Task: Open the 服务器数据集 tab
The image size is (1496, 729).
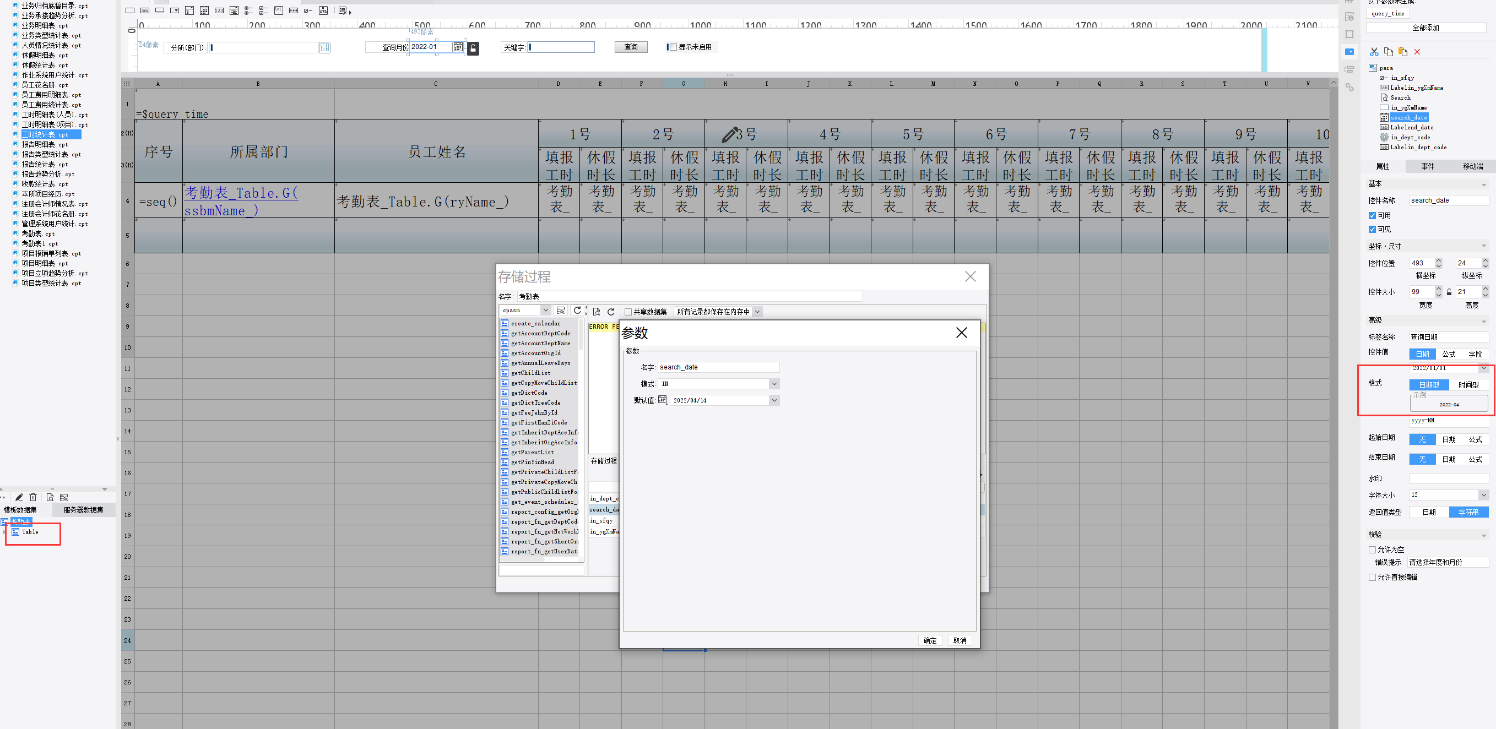Action: 83,510
